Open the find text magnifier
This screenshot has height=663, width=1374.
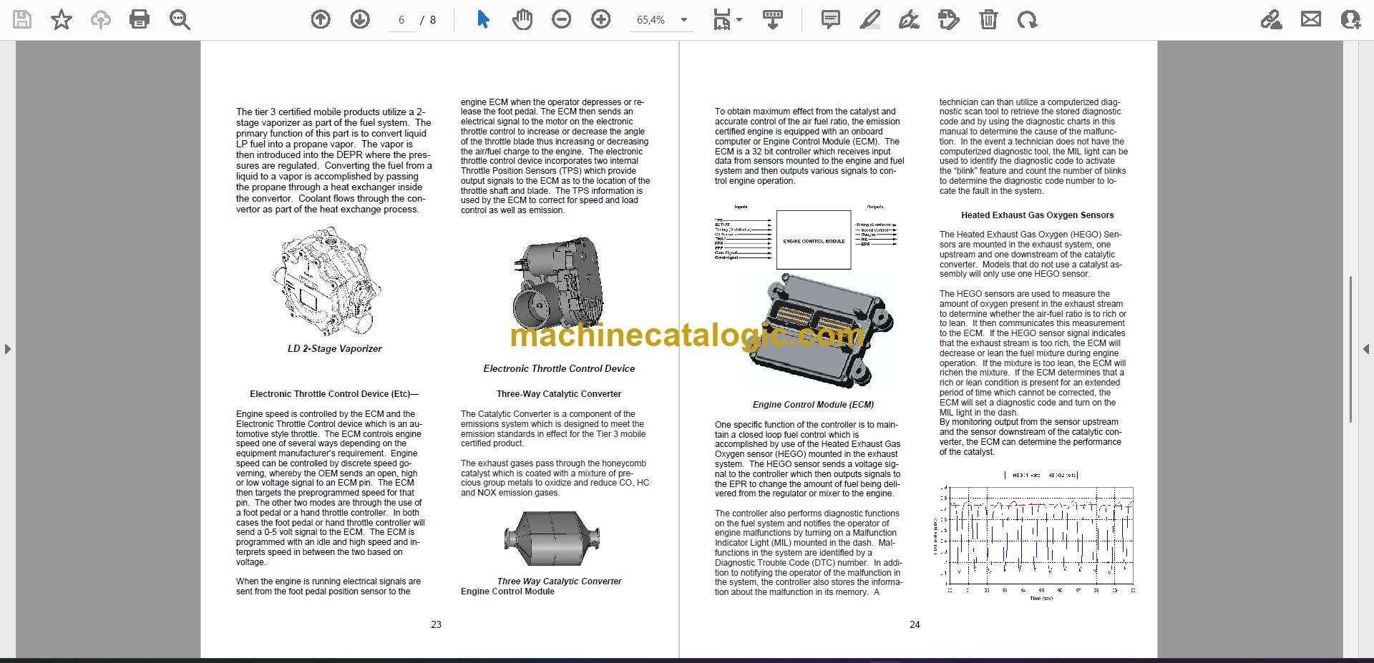tap(180, 19)
